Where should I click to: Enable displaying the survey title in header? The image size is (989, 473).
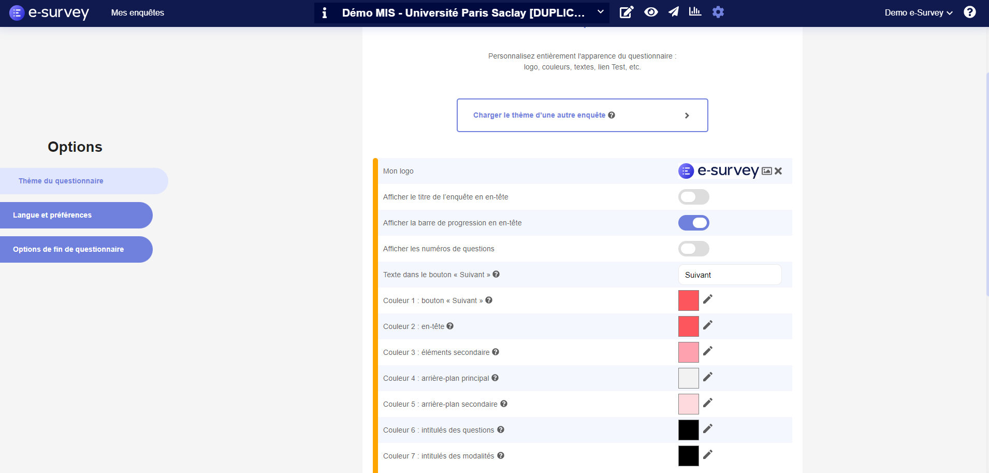point(693,197)
